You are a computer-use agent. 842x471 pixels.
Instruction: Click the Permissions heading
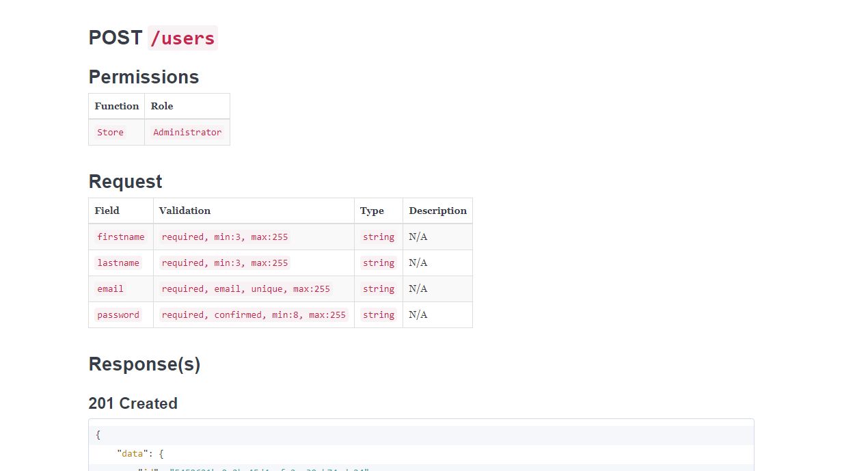(x=144, y=77)
